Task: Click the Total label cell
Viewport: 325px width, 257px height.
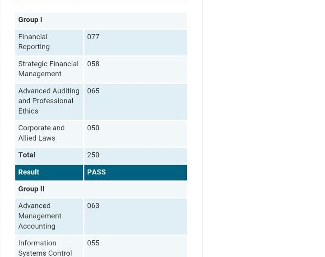Action: pyautogui.click(x=49, y=156)
